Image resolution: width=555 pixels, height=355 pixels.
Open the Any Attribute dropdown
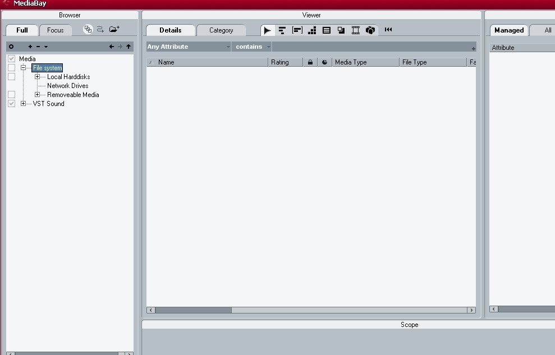[189, 47]
